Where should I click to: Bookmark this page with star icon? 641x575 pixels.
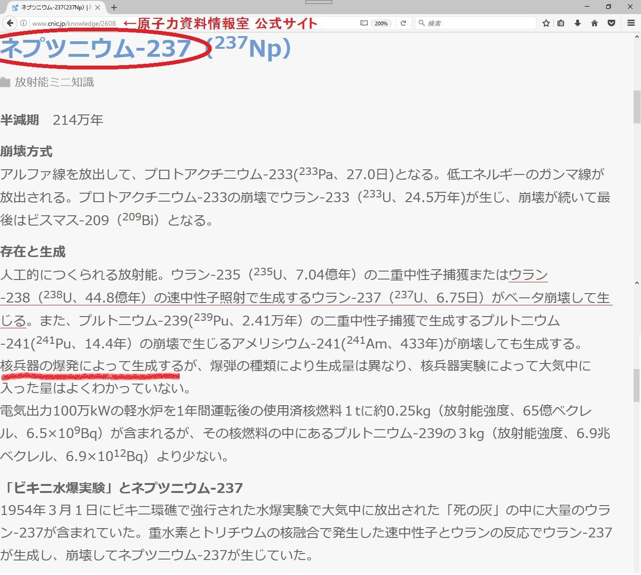coord(546,23)
